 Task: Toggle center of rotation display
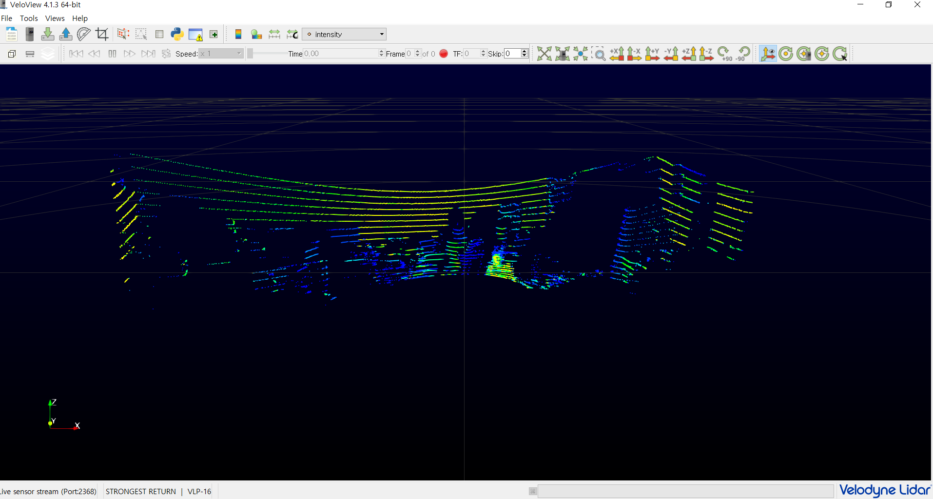point(786,54)
